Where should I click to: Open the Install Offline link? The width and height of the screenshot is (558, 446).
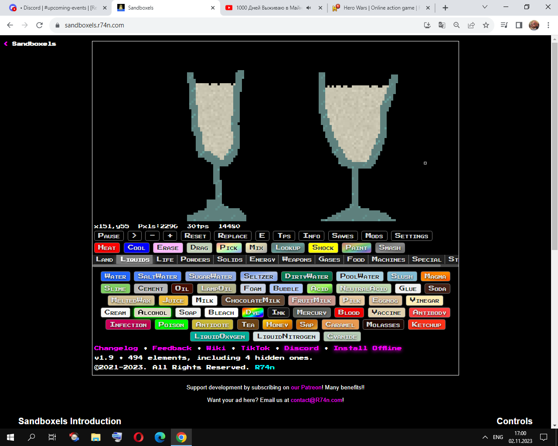click(x=367, y=348)
